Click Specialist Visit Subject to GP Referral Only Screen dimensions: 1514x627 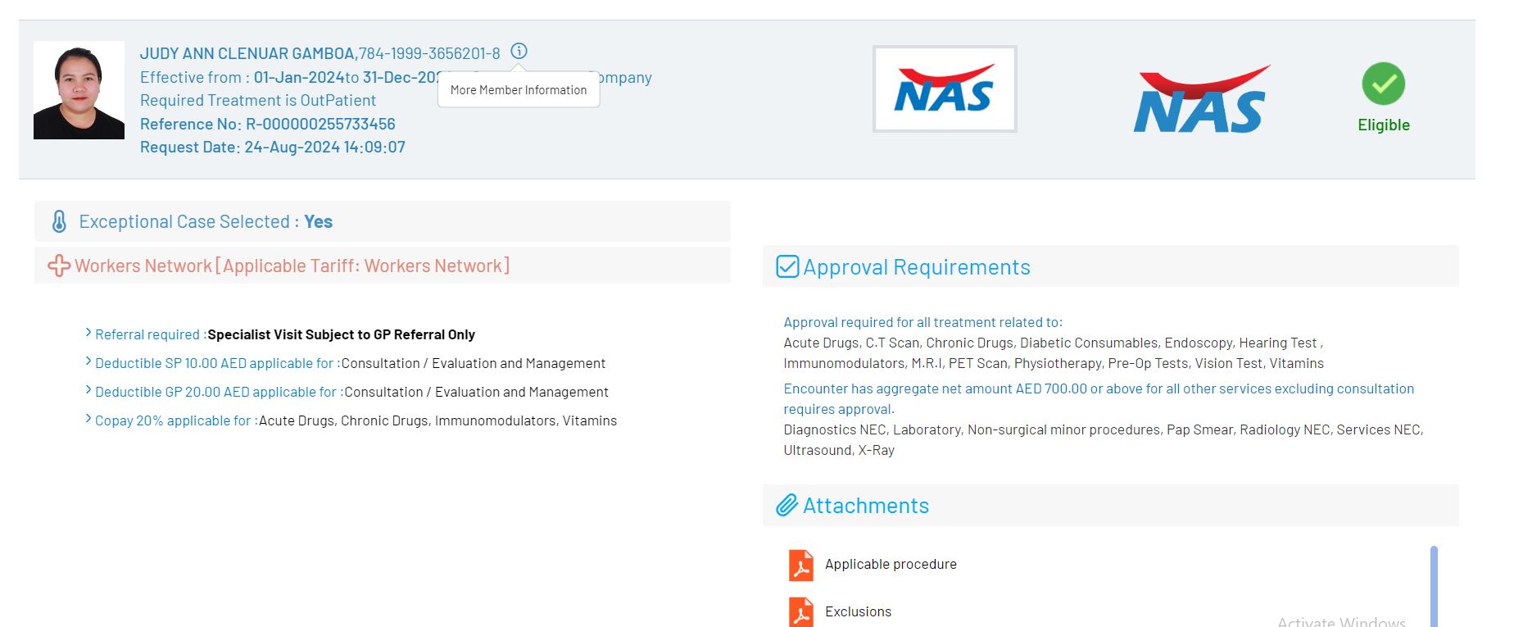pos(342,334)
